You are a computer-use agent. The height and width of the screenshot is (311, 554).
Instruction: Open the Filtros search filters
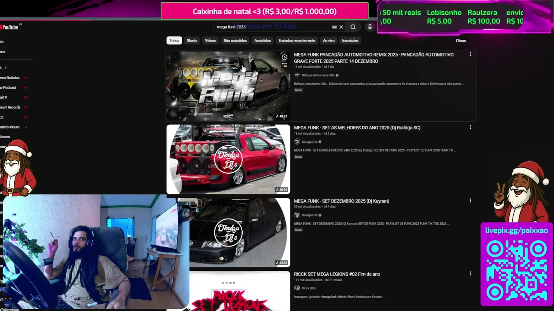point(461,41)
